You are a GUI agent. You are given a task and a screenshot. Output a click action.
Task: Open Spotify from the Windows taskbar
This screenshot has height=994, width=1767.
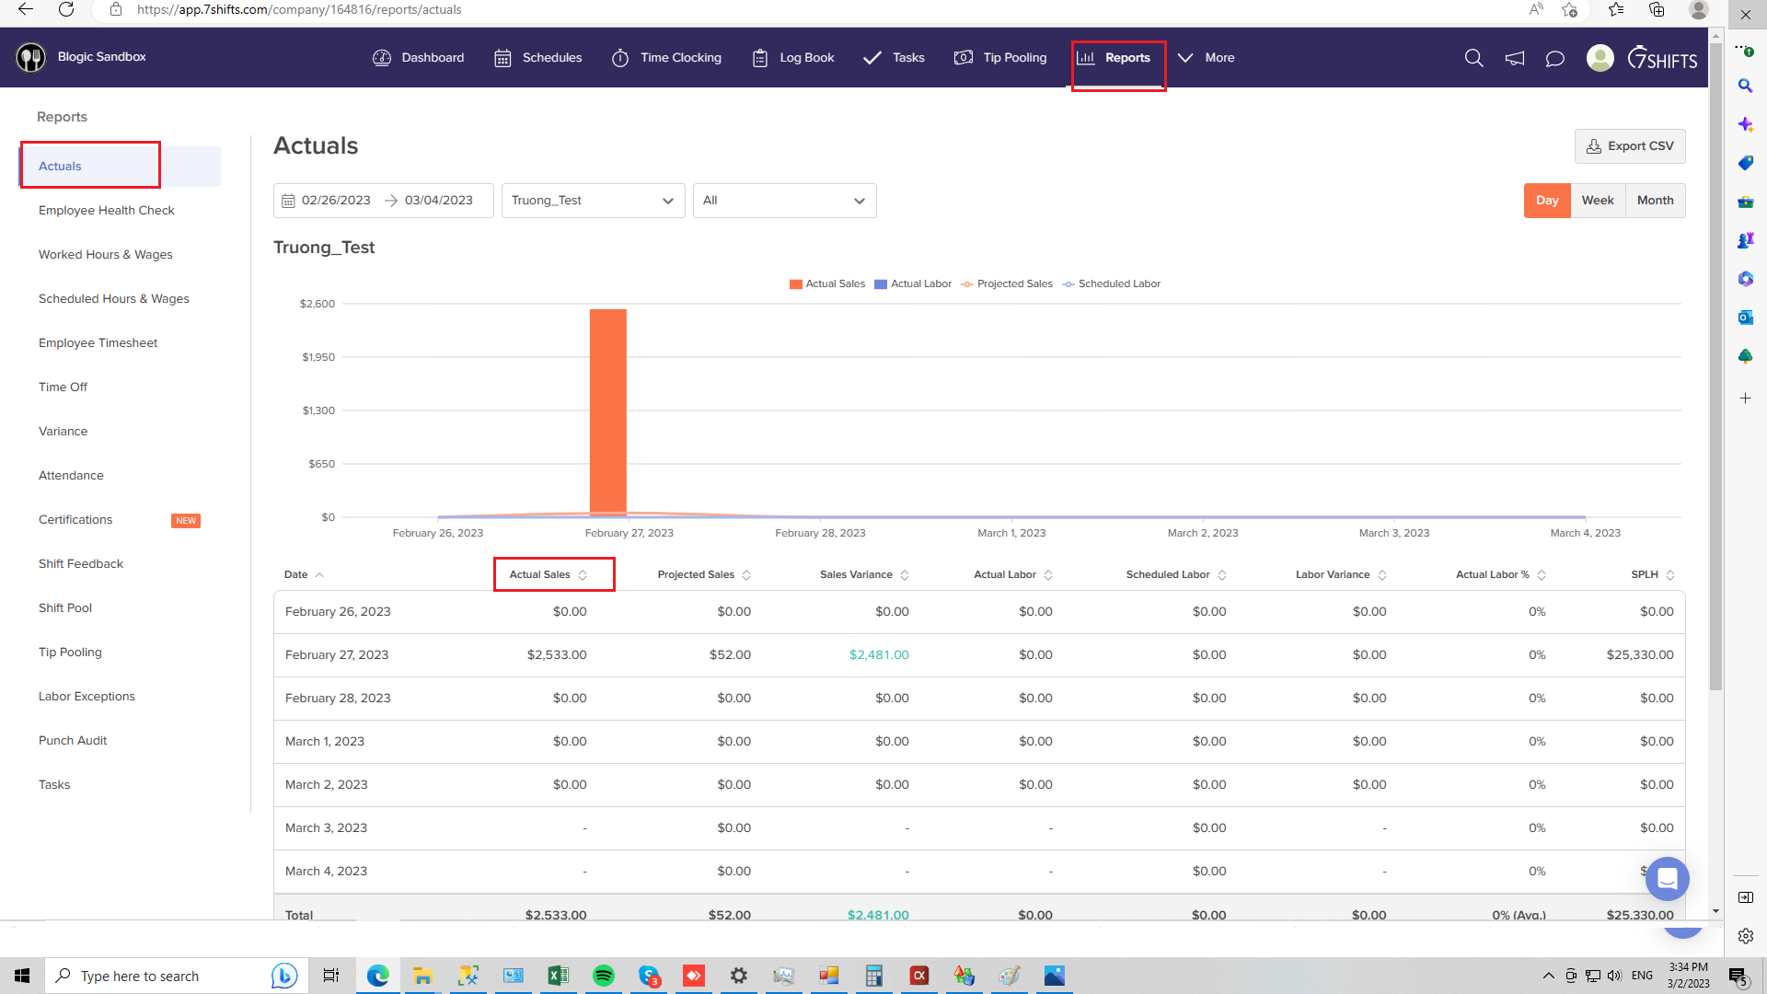click(604, 976)
